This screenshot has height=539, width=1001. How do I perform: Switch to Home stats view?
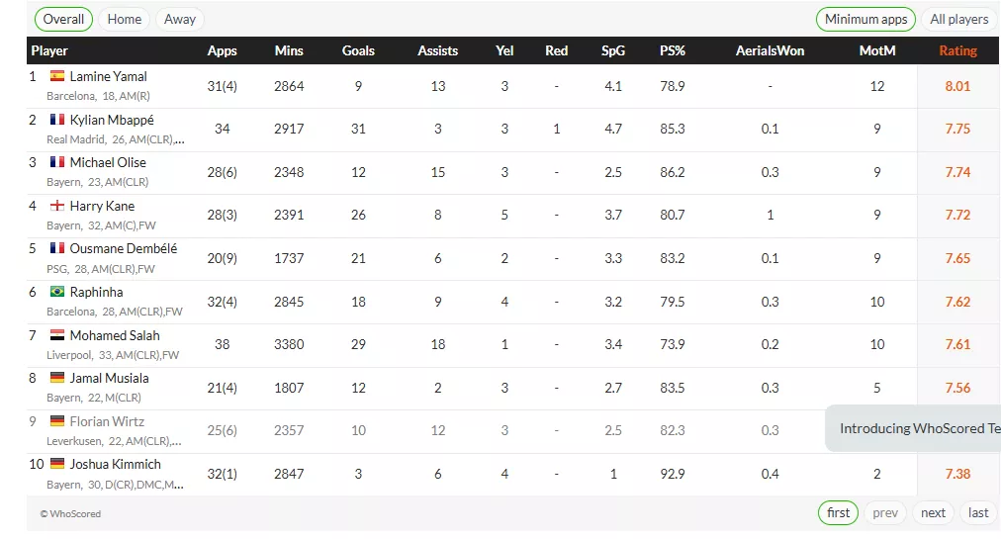point(125,19)
